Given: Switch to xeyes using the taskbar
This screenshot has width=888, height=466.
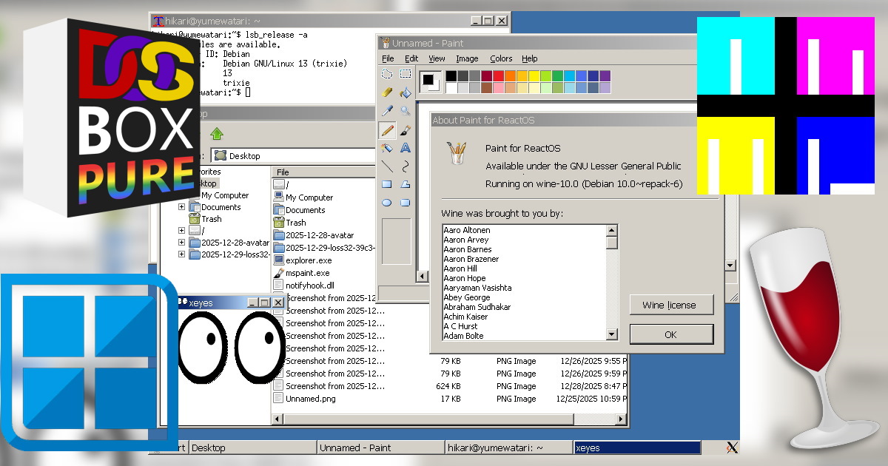Looking at the screenshot, I should click(x=636, y=448).
